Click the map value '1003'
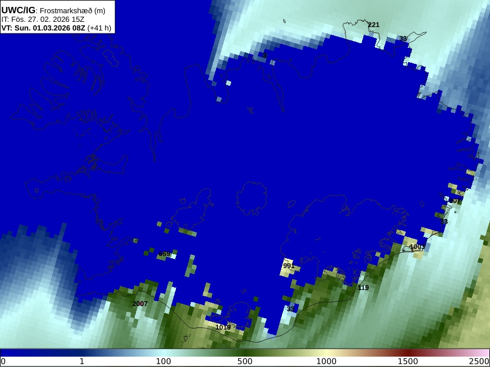Viewport: 490px width, 367px height. (417, 247)
